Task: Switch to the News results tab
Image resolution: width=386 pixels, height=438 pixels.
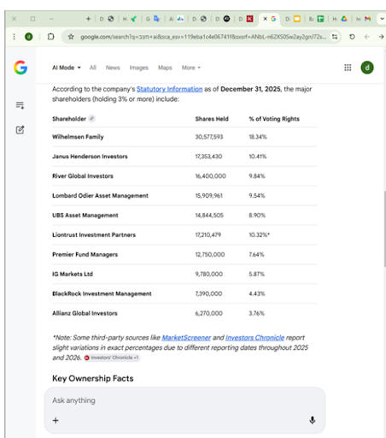Action: (x=113, y=68)
